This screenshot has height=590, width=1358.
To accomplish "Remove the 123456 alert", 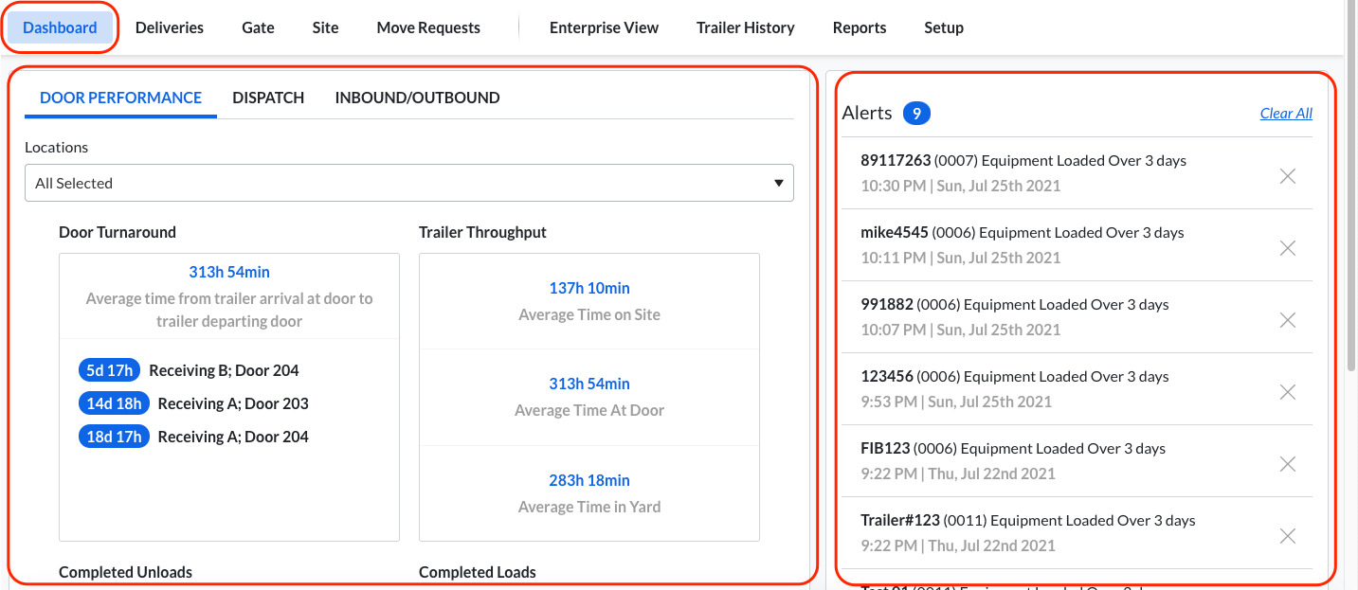I will coord(1287,392).
